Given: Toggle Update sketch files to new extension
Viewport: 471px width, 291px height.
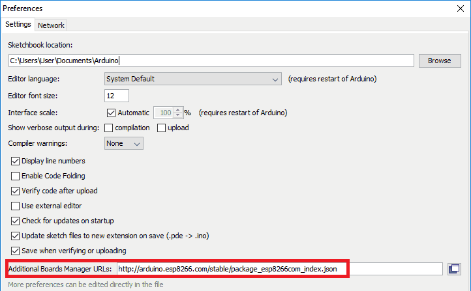Looking at the screenshot, I should coord(15,236).
